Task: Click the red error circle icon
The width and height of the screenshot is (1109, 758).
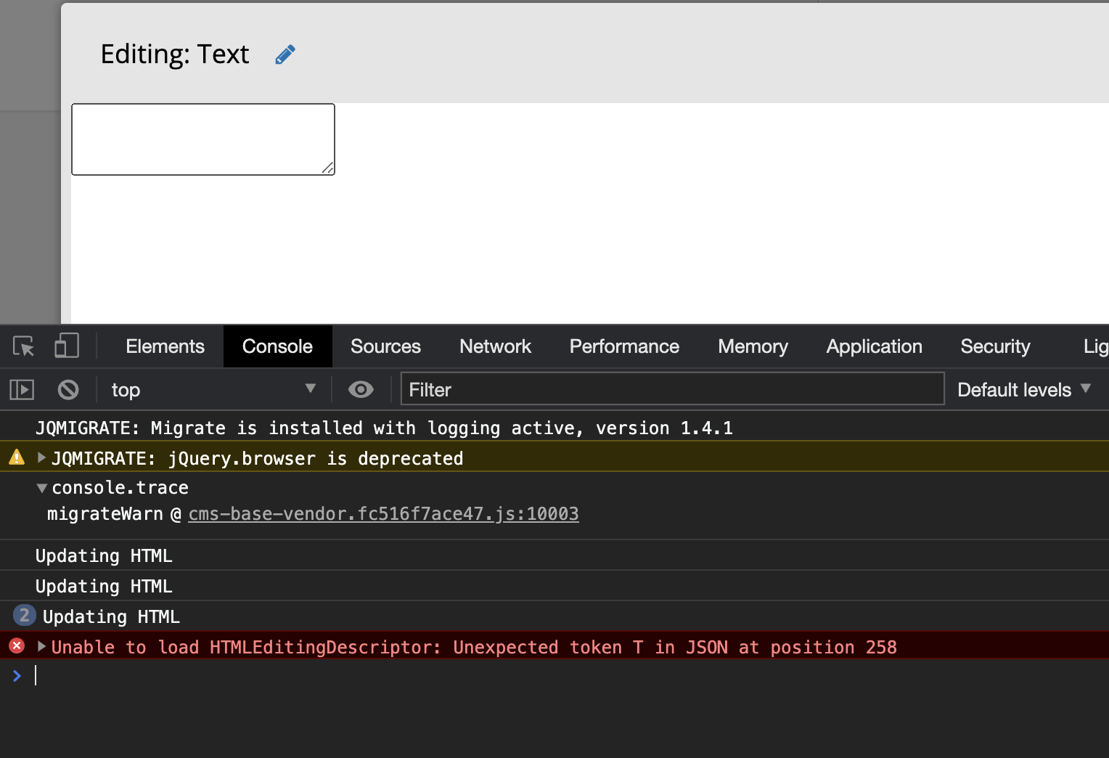Action: click(17, 645)
